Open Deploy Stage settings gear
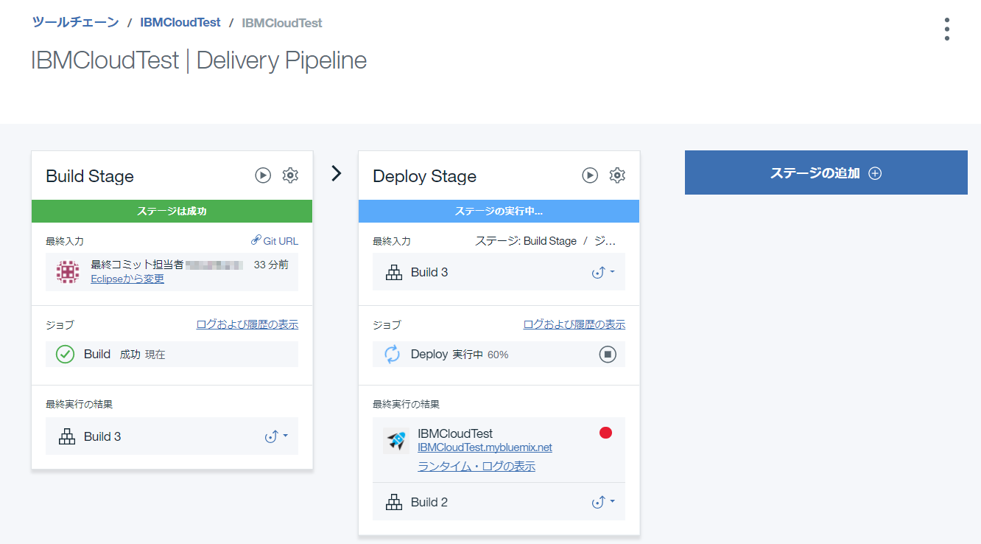Screen dimensions: 981x544 (x=617, y=175)
